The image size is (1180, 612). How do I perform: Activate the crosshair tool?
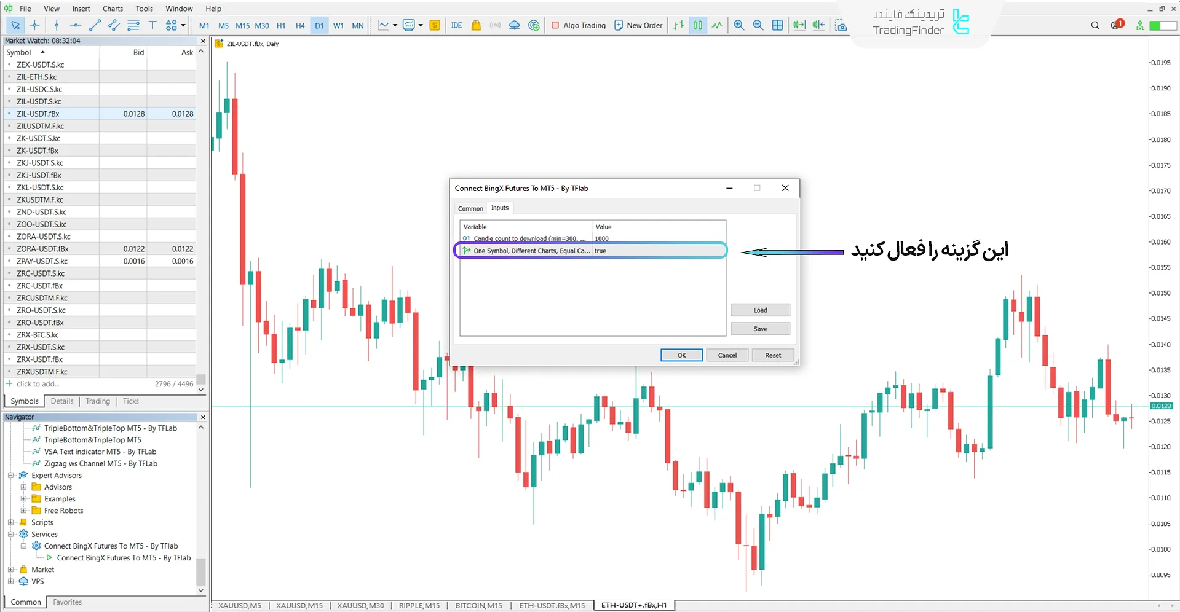[35, 25]
